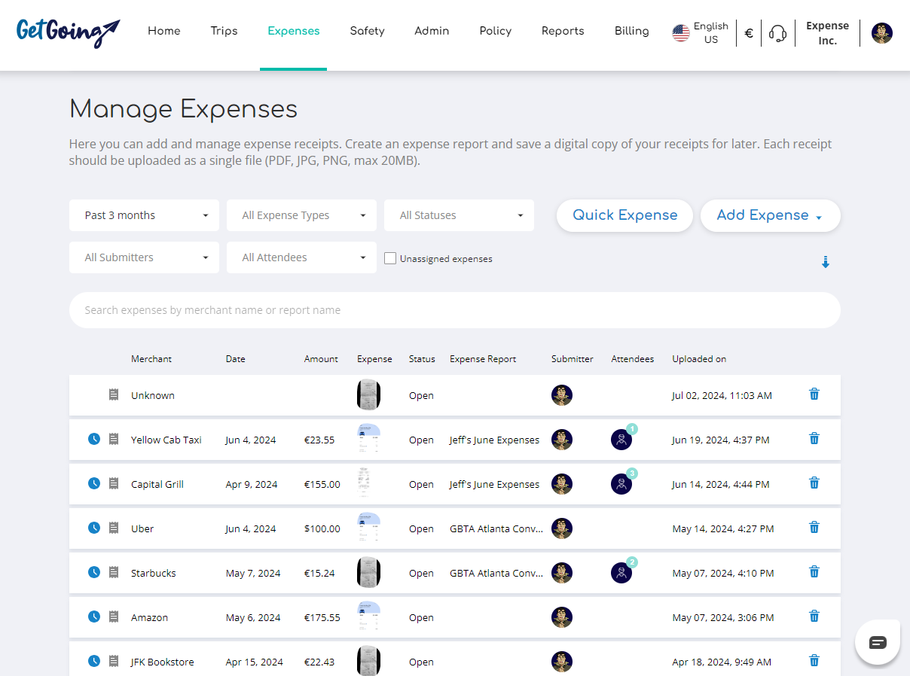Click the clock icon on the Uber row

[93, 527]
